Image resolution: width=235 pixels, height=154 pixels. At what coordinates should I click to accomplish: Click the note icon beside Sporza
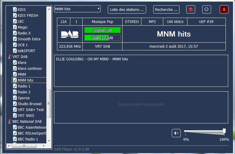[15, 98]
